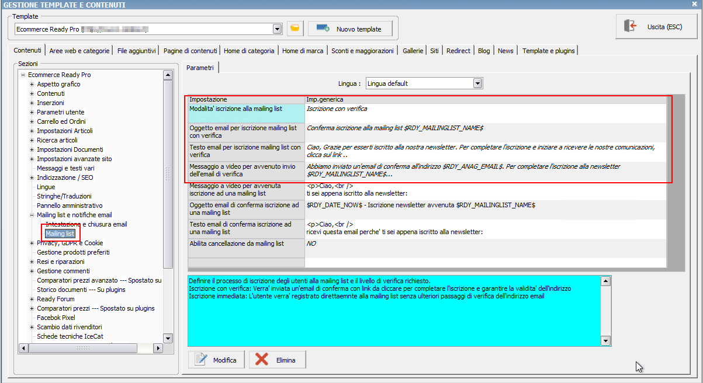This screenshot has width=703, height=383.
Task: Click the NO value cell
Action: point(485,248)
